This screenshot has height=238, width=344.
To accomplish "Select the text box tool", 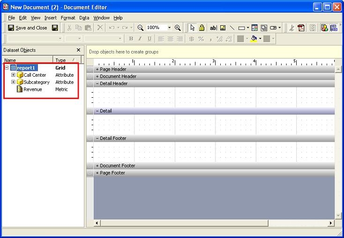I will pyautogui.click(x=213, y=28).
